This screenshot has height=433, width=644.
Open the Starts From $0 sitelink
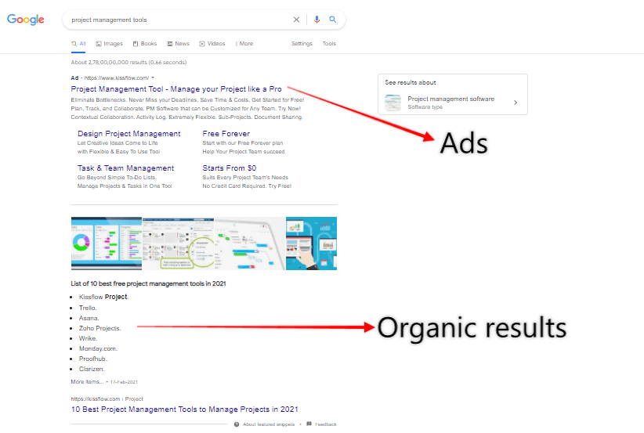click(230, 168)
